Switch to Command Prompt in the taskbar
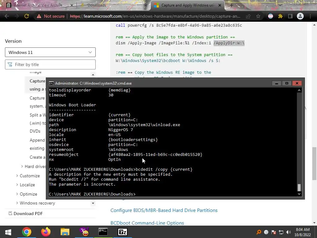Image resolution: width=317 pixels, height=238 pixels. pos(103,232)
